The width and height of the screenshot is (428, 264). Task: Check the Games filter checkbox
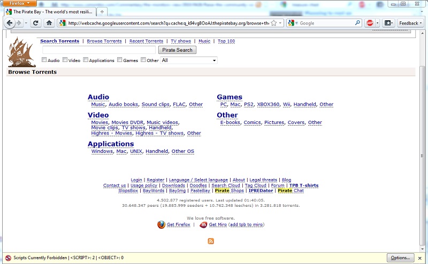[120, 60]
